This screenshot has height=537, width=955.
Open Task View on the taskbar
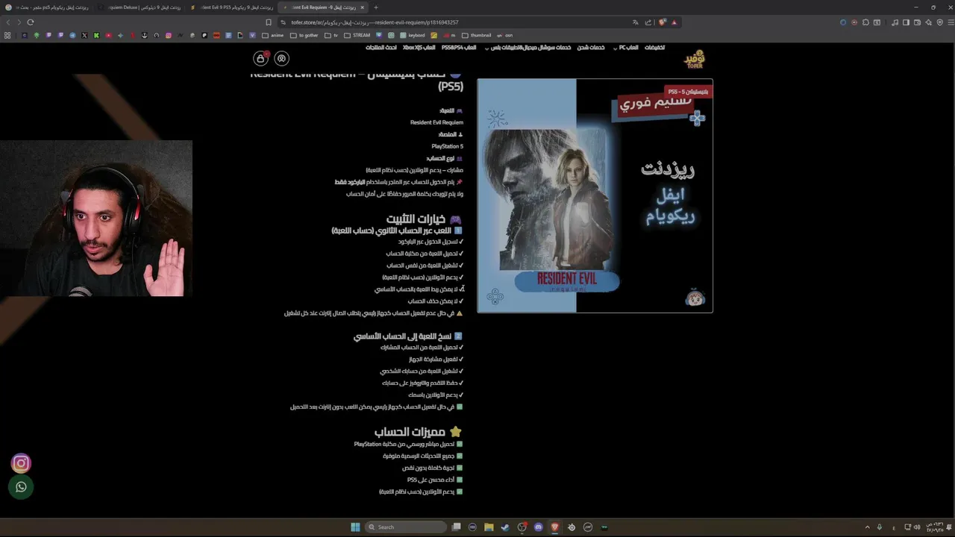pyautogui.click(x=456, y=527)
